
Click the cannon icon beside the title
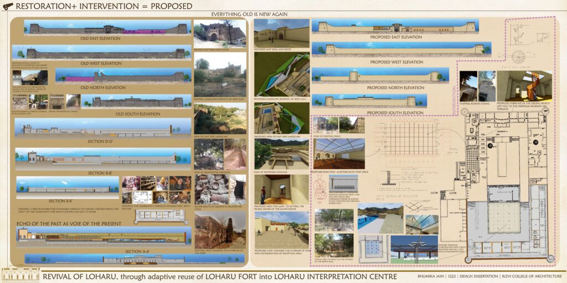click(7, 6)
